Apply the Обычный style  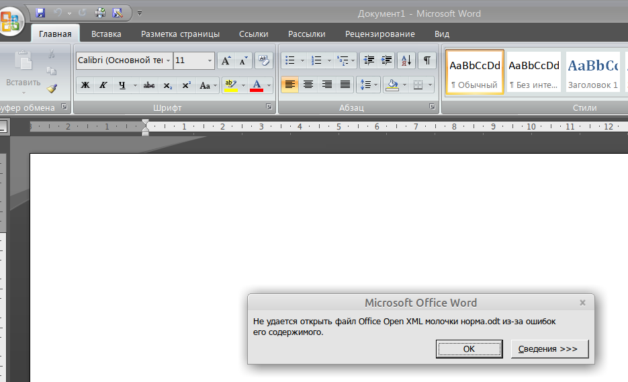tap(475, 72)
